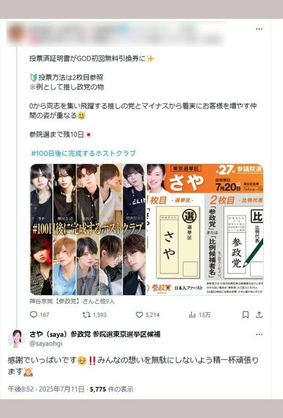
Task: Open timestamp 午後8:52 · 2025年7月11日
Action: tap(46, 389)
